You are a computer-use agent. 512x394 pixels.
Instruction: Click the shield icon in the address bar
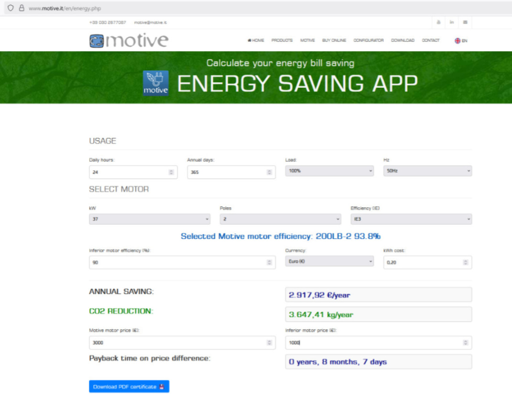pyautogui.click(x=11, y=8)
